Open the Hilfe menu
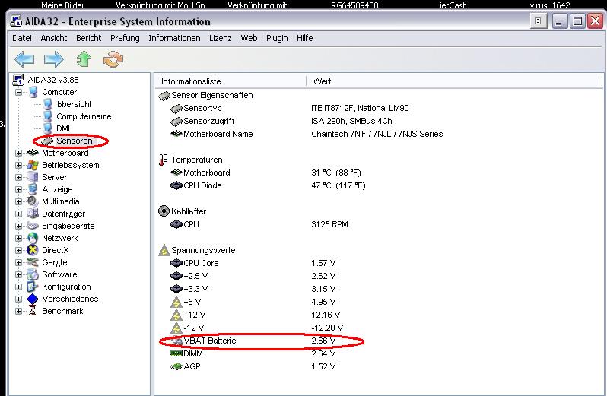The width and height of the screenshot is (607, 396). tap(305, 38)
